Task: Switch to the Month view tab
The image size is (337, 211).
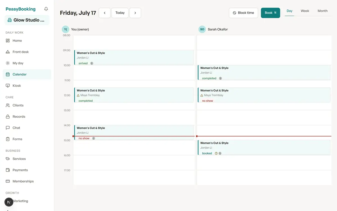Action: tap(323, 11)
